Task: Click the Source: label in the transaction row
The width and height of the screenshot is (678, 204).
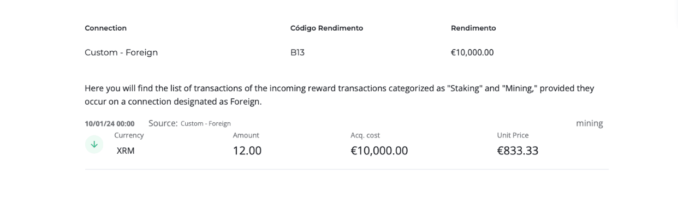Action: tap(163, 123)
